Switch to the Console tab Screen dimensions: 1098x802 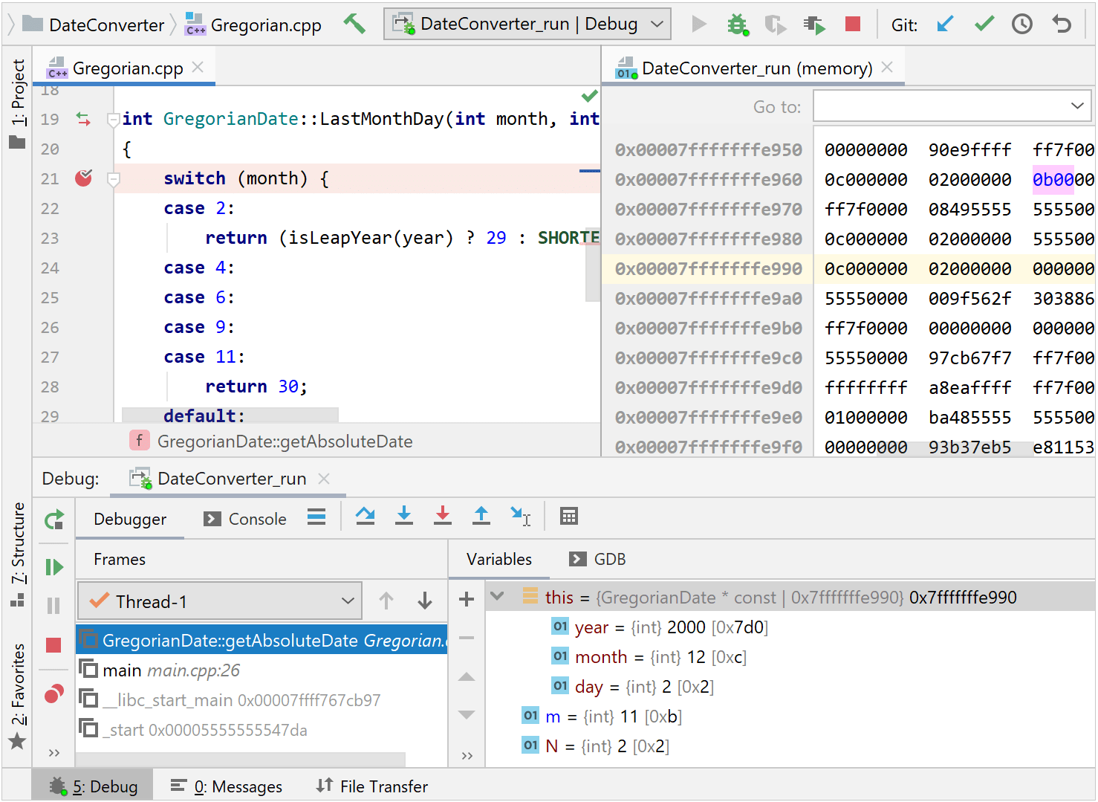point(256,518)
